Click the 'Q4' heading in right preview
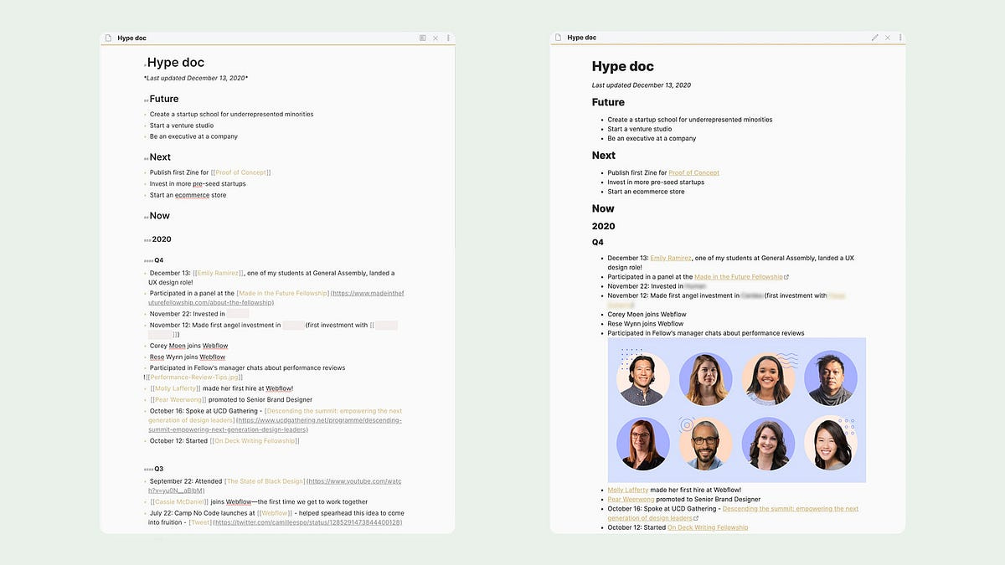Image resolution: width=1005 pixels, height=565 pixels. tap(598, 243)
